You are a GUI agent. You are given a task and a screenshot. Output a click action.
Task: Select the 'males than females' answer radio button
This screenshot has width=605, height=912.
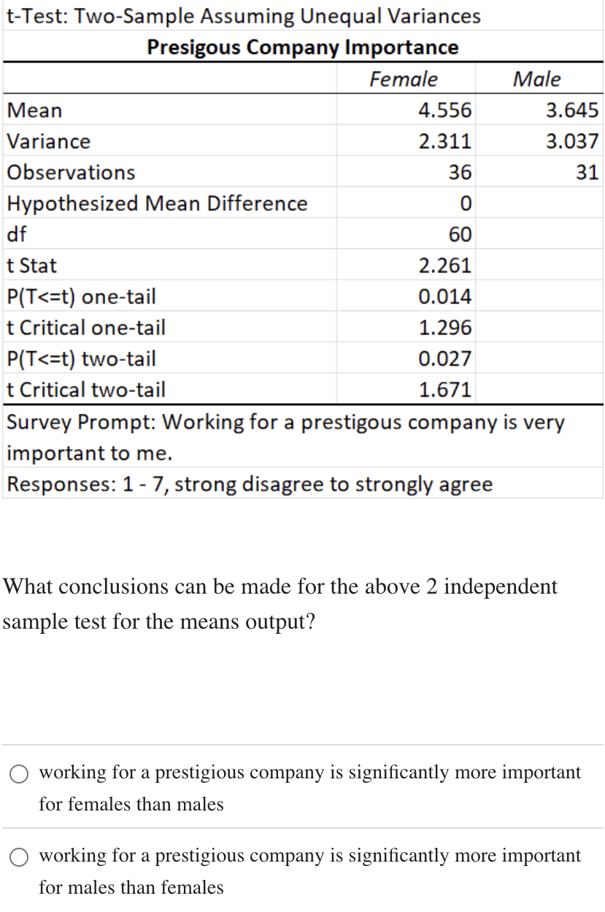point(20,856)
